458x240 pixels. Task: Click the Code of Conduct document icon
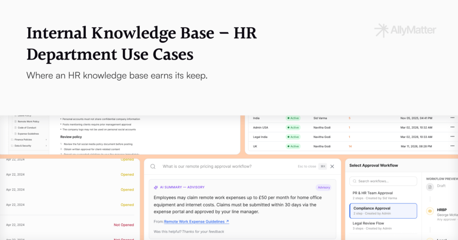click(16, 128)
